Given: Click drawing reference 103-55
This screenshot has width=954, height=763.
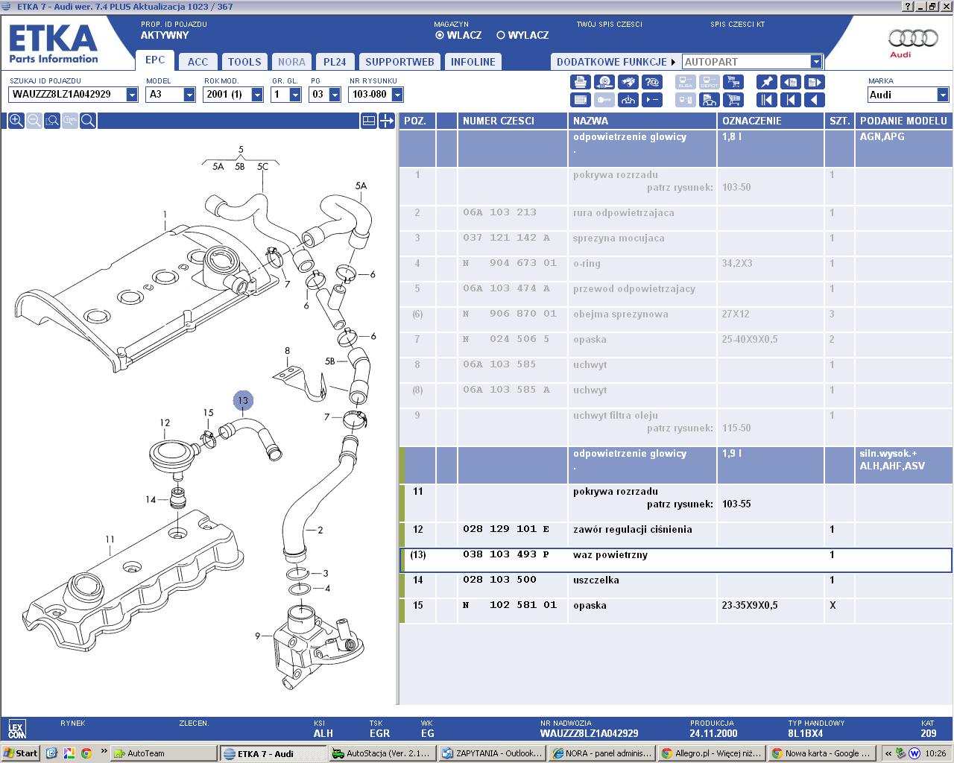Looking at the screenshot, I should (736, 504).
